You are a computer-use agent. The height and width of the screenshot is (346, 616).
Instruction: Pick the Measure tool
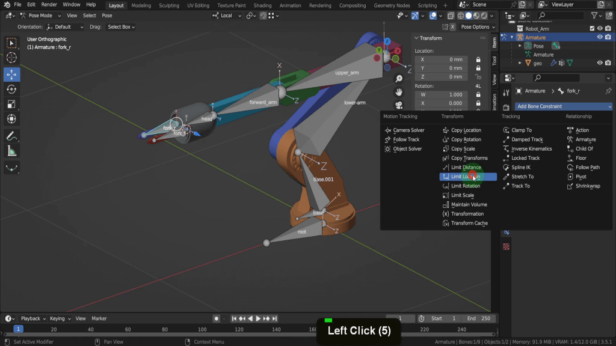11,151
